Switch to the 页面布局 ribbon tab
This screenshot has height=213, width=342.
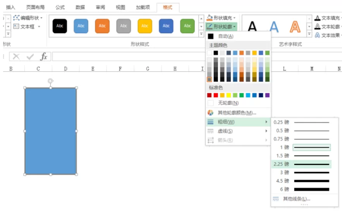[35, 7]
